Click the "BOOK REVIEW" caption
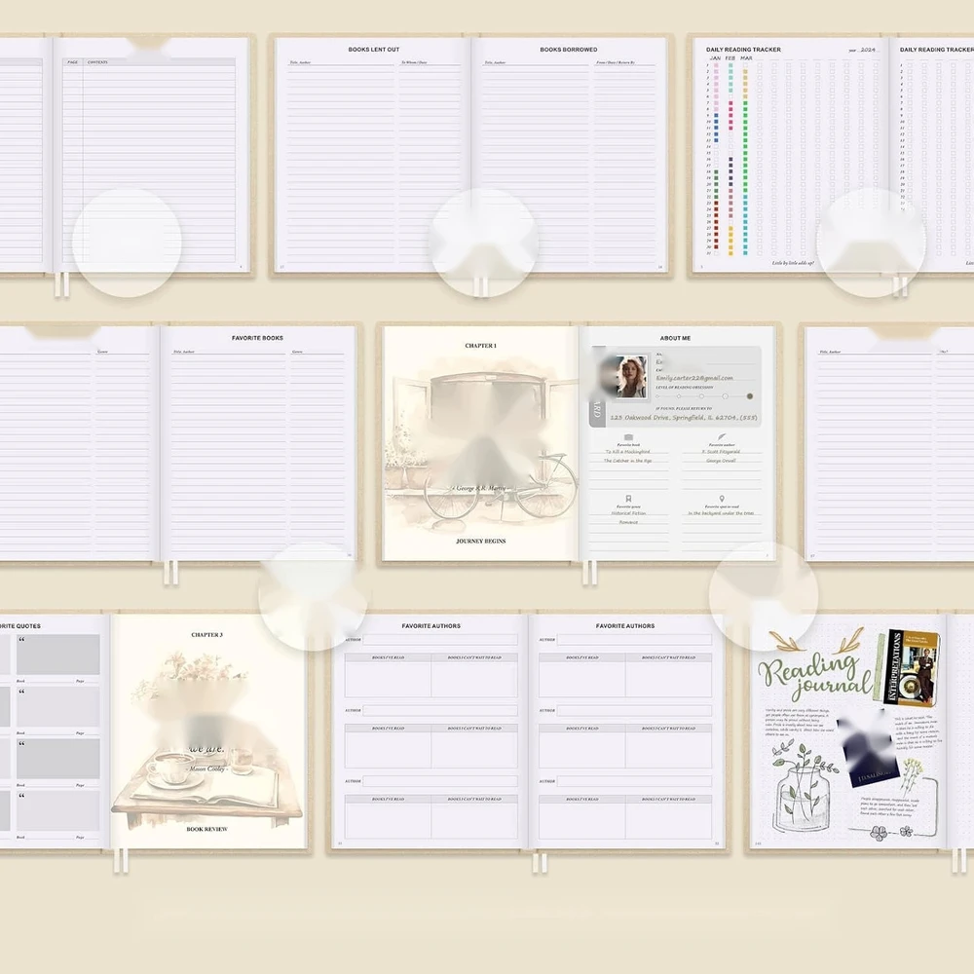This screenshot has height=974, width=974. (206, 829)
